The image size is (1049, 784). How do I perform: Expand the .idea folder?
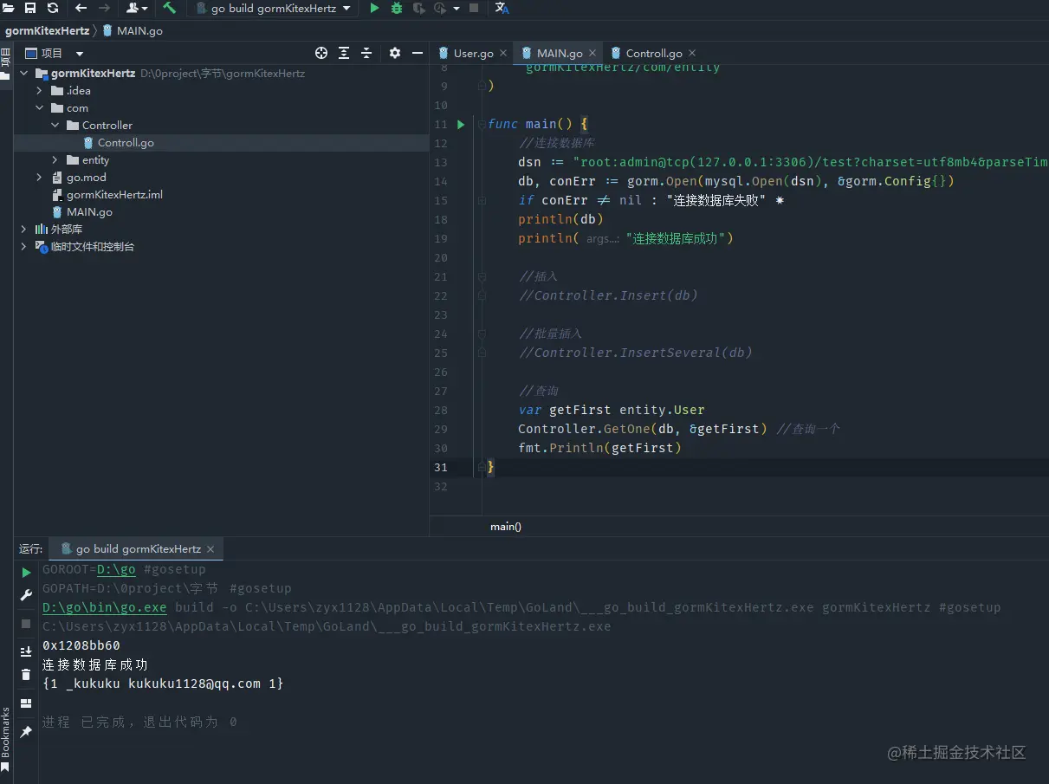click(x=39, y=91)
